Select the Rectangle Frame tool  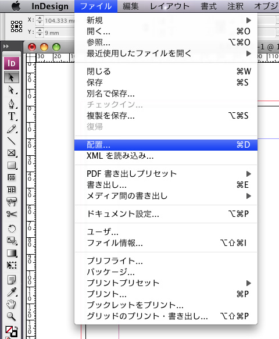(x=12, y=153)
